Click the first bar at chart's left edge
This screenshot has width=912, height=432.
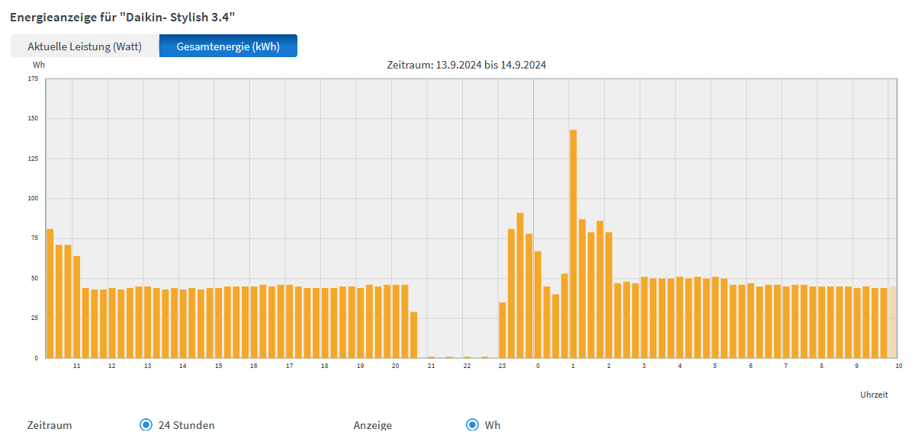[50, 293]
